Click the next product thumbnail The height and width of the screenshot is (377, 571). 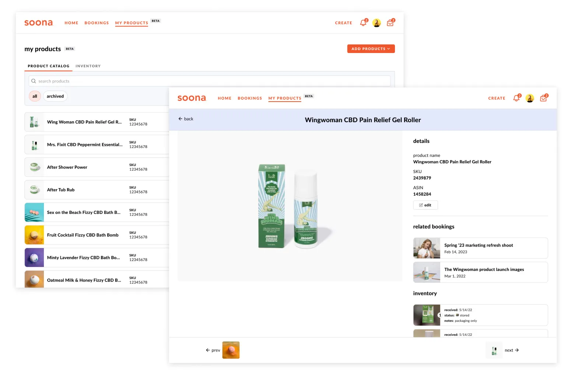(494, 350)
